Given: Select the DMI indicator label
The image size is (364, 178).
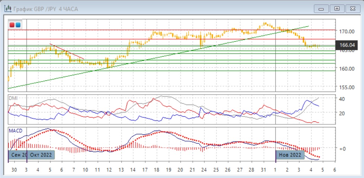Looking at the screenshot, I should (13, 98).
